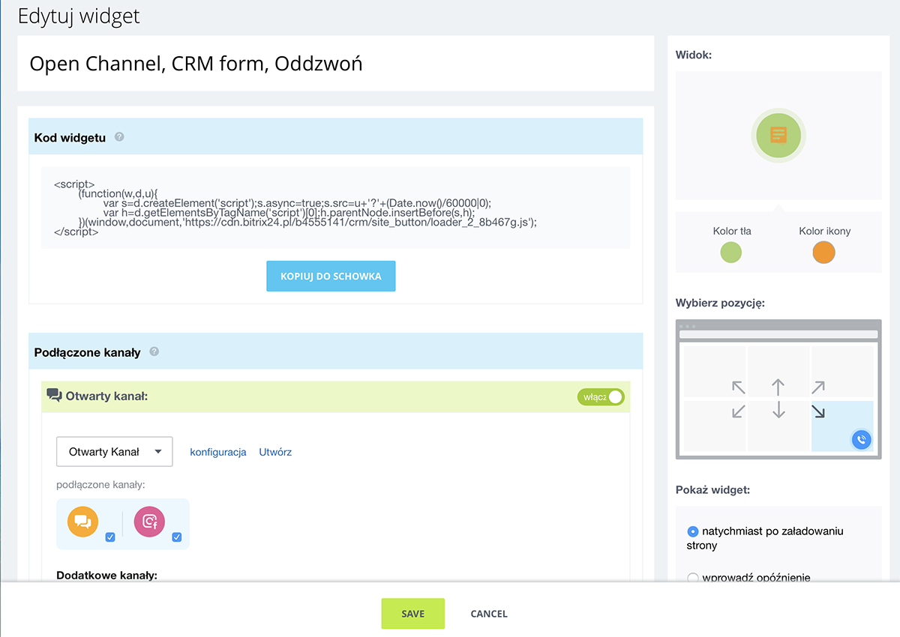Click help icon beside Podłączone kanały
Viewport: 900px width, 637px height.
click(x=154, y=351)
